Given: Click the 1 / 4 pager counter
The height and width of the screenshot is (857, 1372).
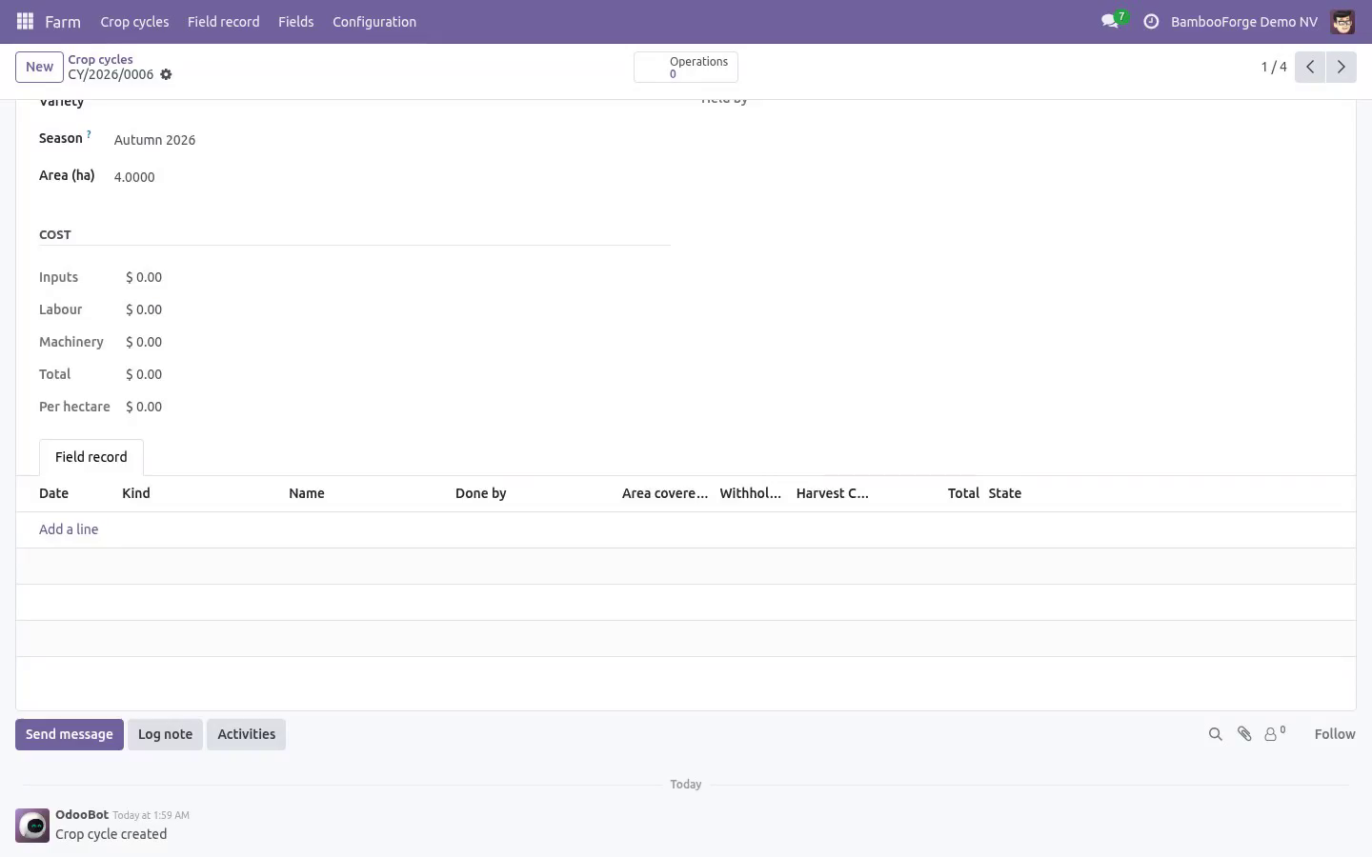Looking at the screenshot, I should [x=1274, y=67].
